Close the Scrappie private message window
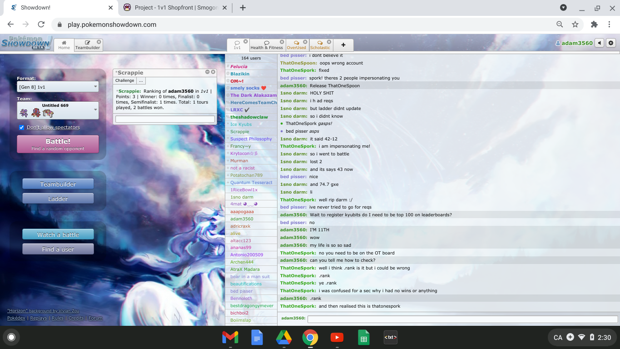This screenshot has height=349, width=620. pyautogui.click(x=213, y=72)
